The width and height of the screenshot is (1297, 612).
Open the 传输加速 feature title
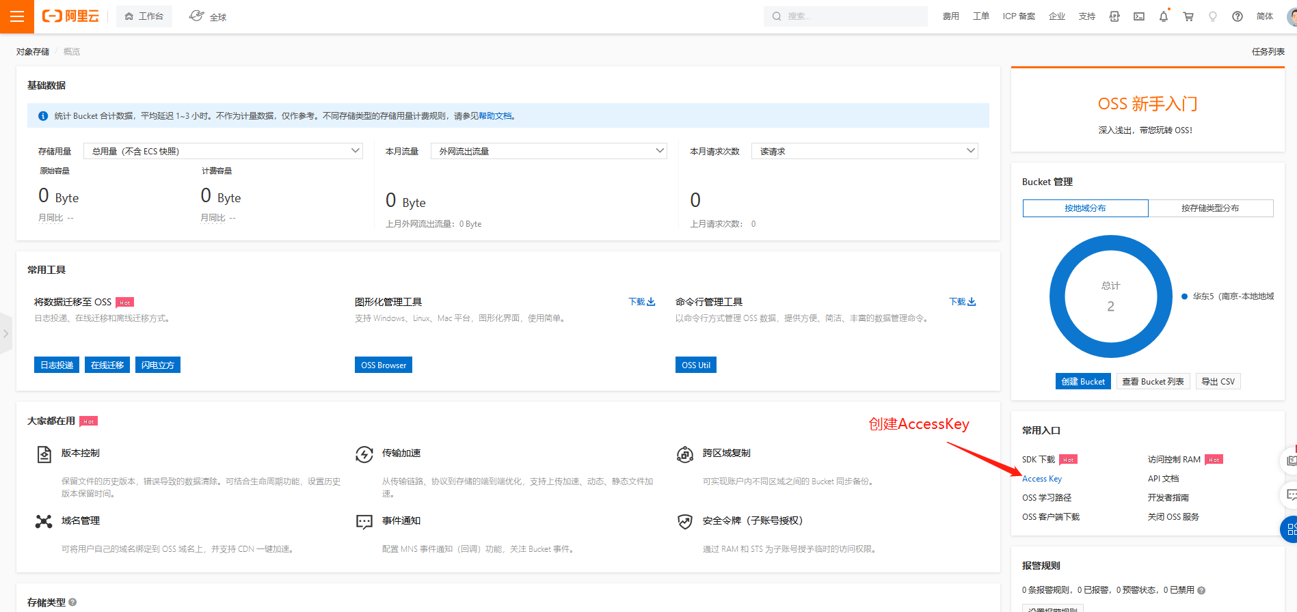tap(401, 453)
